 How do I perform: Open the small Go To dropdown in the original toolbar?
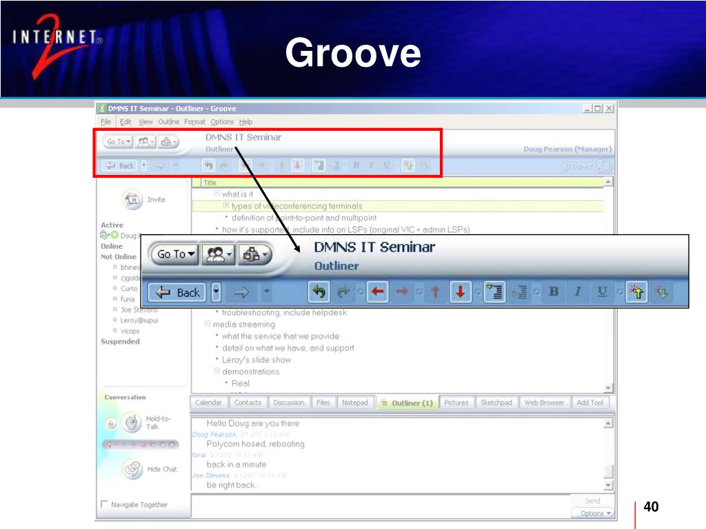(x=119, y=141)
